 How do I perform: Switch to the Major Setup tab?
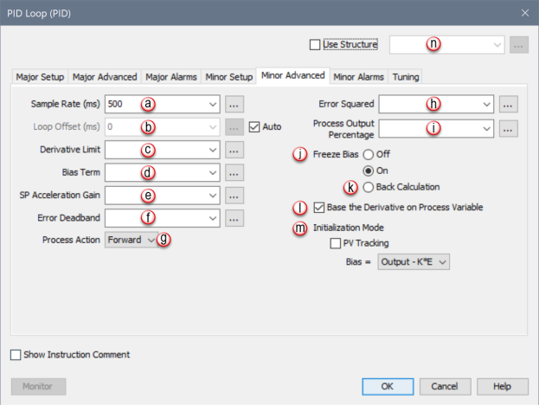click(41, 77)
